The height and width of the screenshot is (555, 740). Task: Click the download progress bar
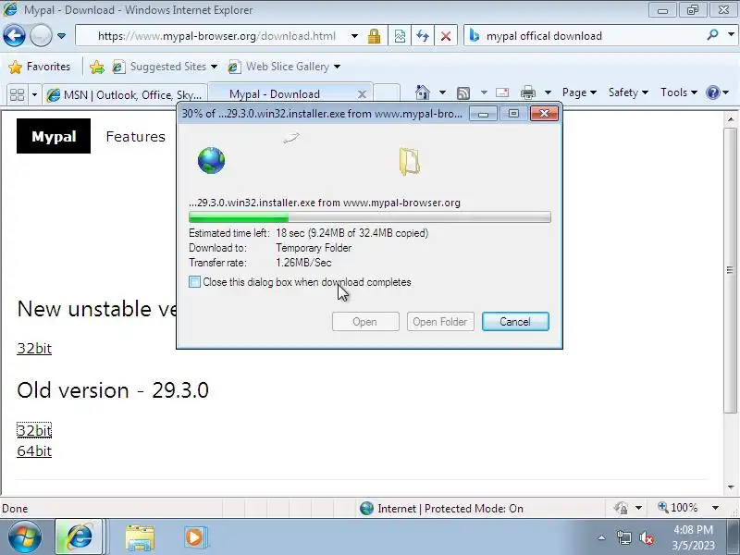pos(369,217)
